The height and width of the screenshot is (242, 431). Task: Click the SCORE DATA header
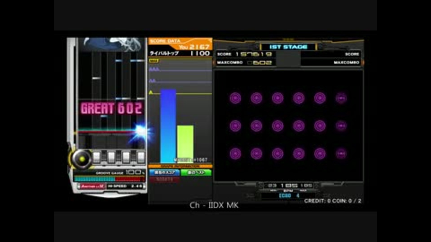[165, 41]
